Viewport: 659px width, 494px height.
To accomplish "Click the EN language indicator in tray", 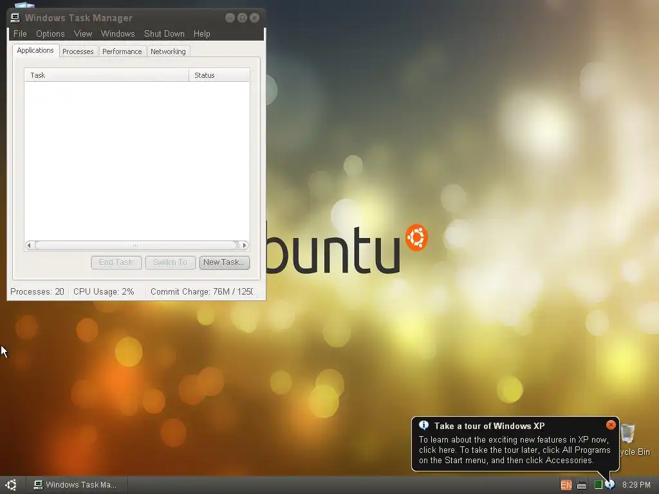I will pos(566,485).
